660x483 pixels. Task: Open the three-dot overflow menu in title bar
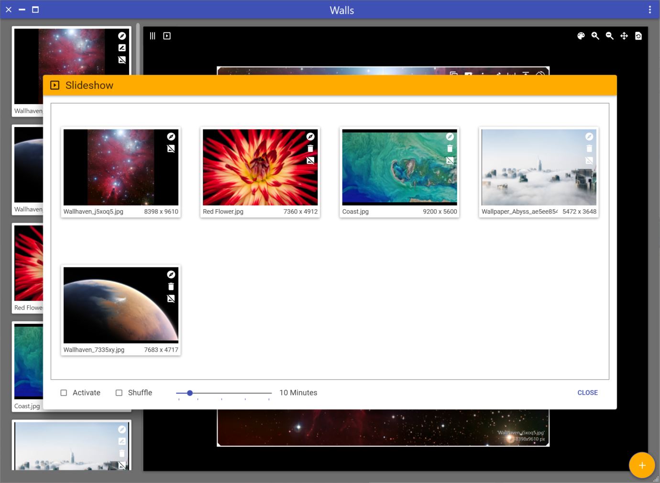649,10
